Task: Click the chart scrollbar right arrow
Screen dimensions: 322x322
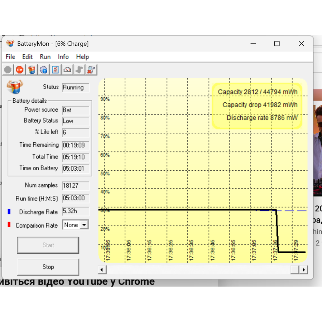Action: coord(303,270)
